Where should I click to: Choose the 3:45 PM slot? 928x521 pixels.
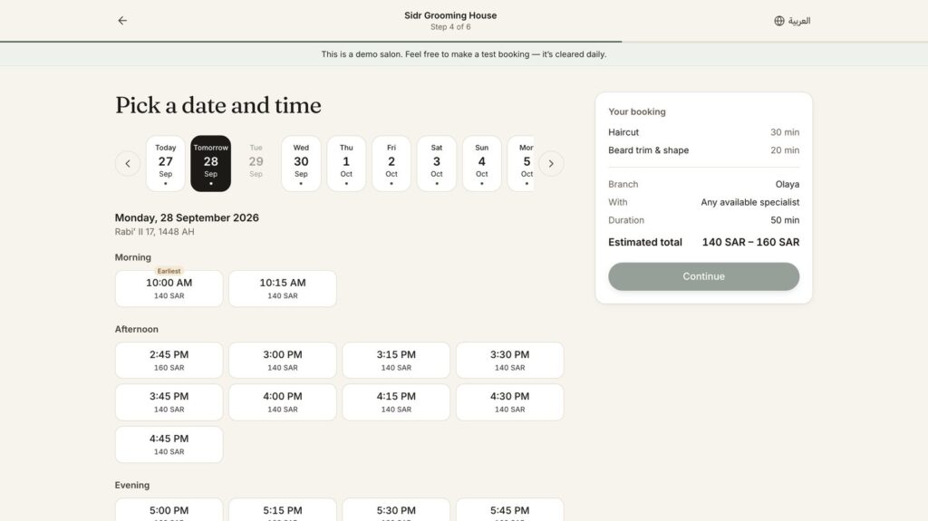point(169,402)
